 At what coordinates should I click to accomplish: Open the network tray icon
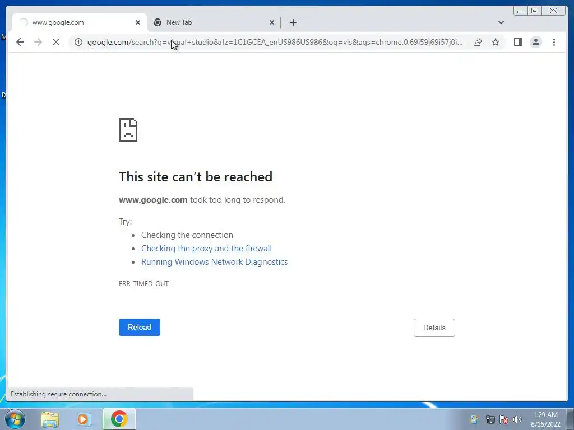click(x=490, y=419)
